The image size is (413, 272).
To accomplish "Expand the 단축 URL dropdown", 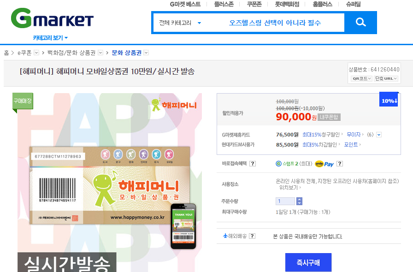I will coord(386,78).
